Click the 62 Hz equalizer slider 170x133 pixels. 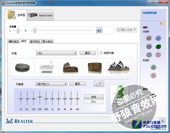coord(27,98)
